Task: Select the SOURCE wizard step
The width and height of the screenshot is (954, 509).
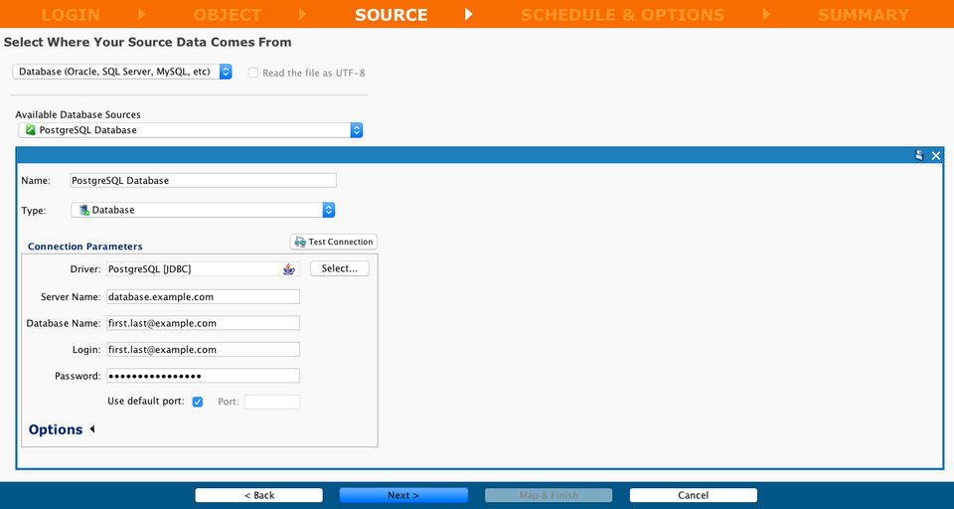Action: click(392, 15)
